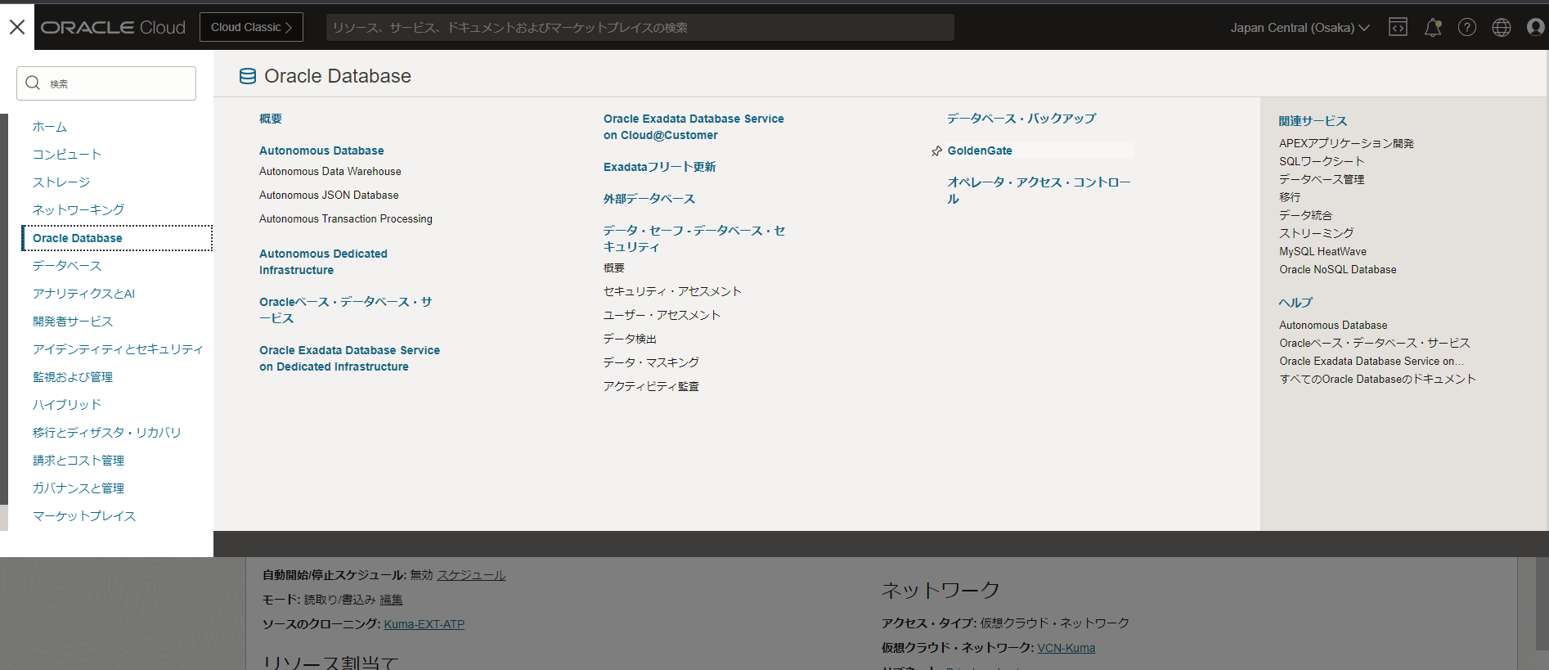Open the announcements bell icon

tap(1433, 27)
